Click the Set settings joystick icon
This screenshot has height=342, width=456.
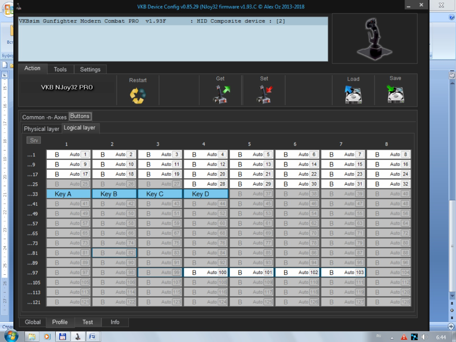pyautogui.click(x=264, y=95)
